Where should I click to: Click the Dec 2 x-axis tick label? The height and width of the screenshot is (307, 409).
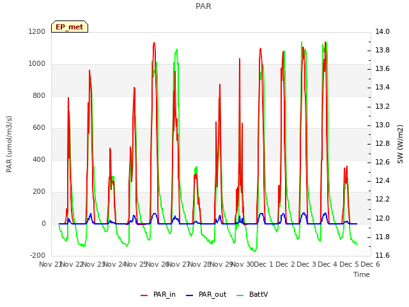coord(285,264)
